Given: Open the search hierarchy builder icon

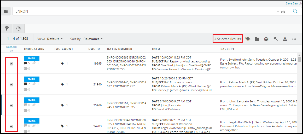Looking at the screenshot, I should (283, 11).
